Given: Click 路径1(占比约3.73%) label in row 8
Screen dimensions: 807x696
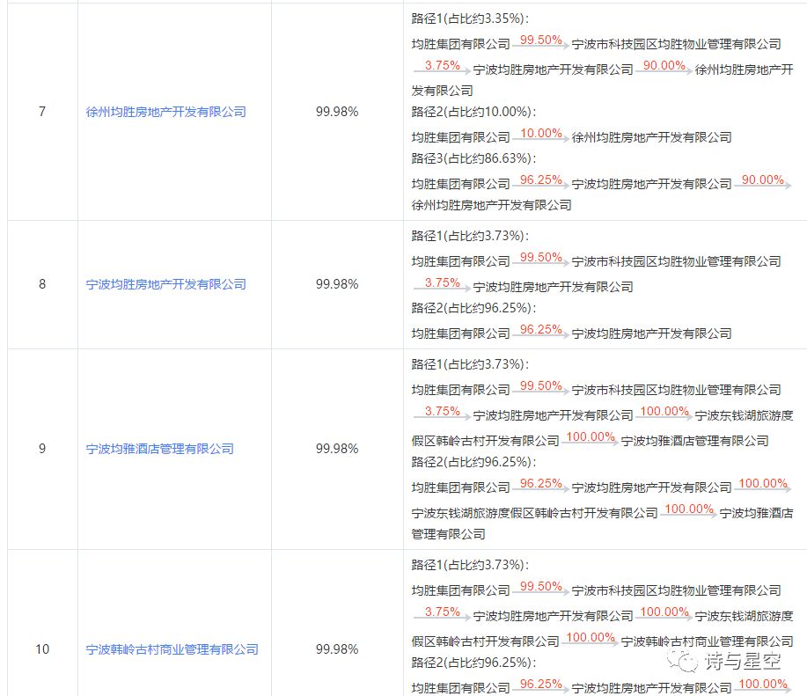Looking at the screenshot, I should pos(470,236).
